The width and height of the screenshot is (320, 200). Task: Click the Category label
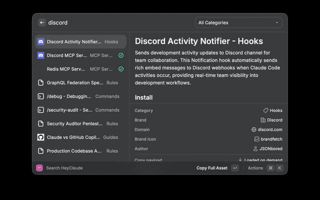[x=143, y=110]
